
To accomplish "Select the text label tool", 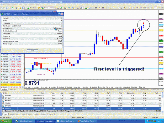I will click(129, 8).
